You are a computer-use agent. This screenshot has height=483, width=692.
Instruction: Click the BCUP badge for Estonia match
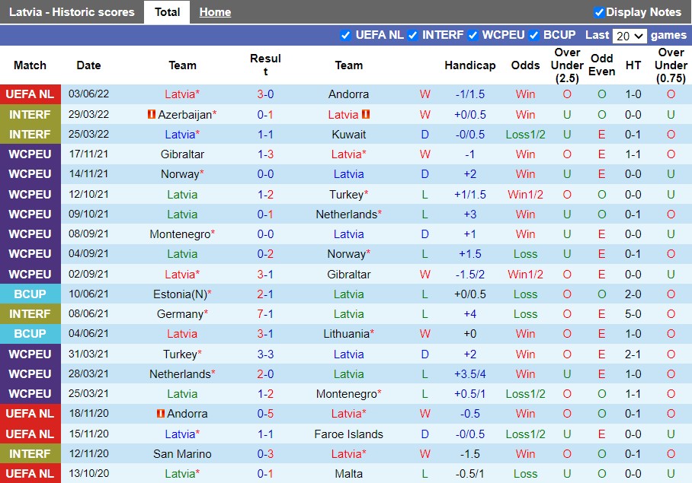tap(30, 294)
